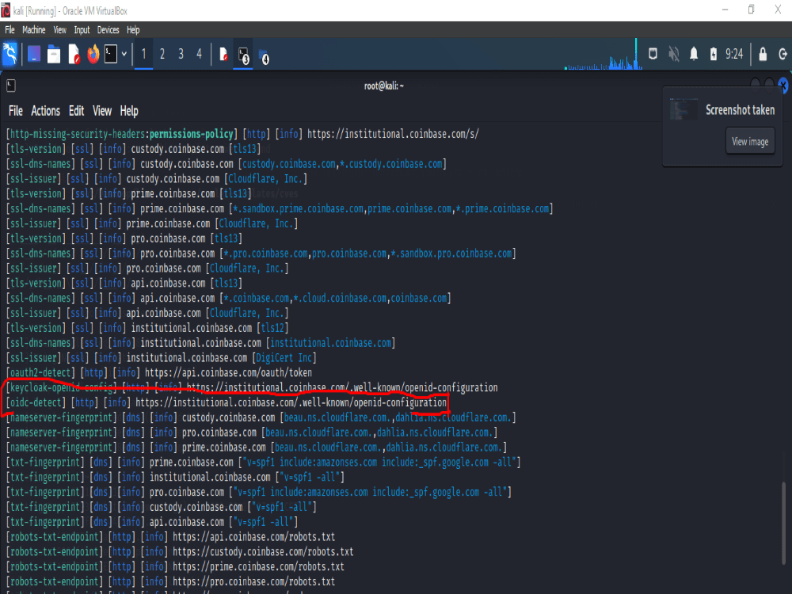Viewport: 792px width, 594px height.
Task: Click View image in screenshot notification
Action: (750, 142)
